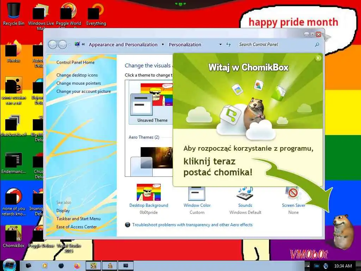Click the clock showing 10:34 AM
Viewport: 361px width, 271px height.
343,266
